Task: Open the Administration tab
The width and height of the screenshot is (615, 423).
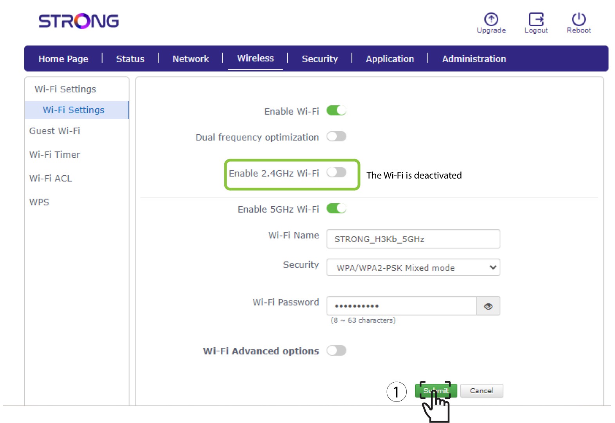Action: tap(474, 59)
